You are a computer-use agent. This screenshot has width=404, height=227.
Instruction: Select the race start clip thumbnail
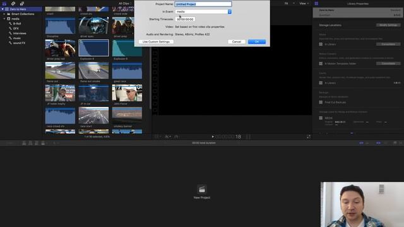coord(93,115)
